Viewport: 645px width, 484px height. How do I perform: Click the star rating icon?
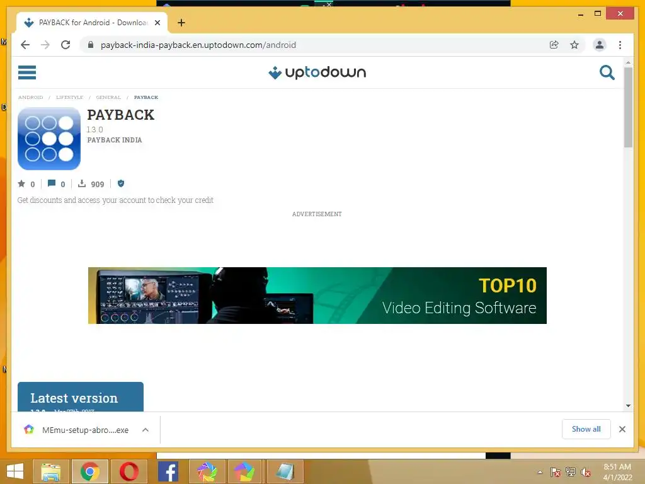21,183
